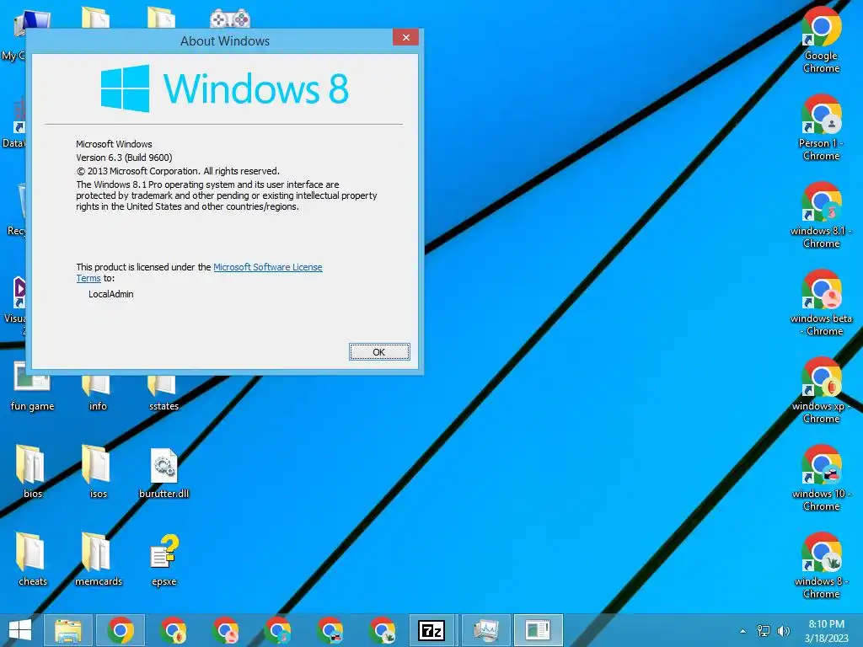
Task: Open the Microsoft Software License link
Action: tap(267, 267)
